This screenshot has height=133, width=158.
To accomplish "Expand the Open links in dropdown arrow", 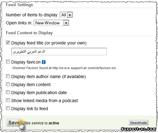I will (66, 23).
